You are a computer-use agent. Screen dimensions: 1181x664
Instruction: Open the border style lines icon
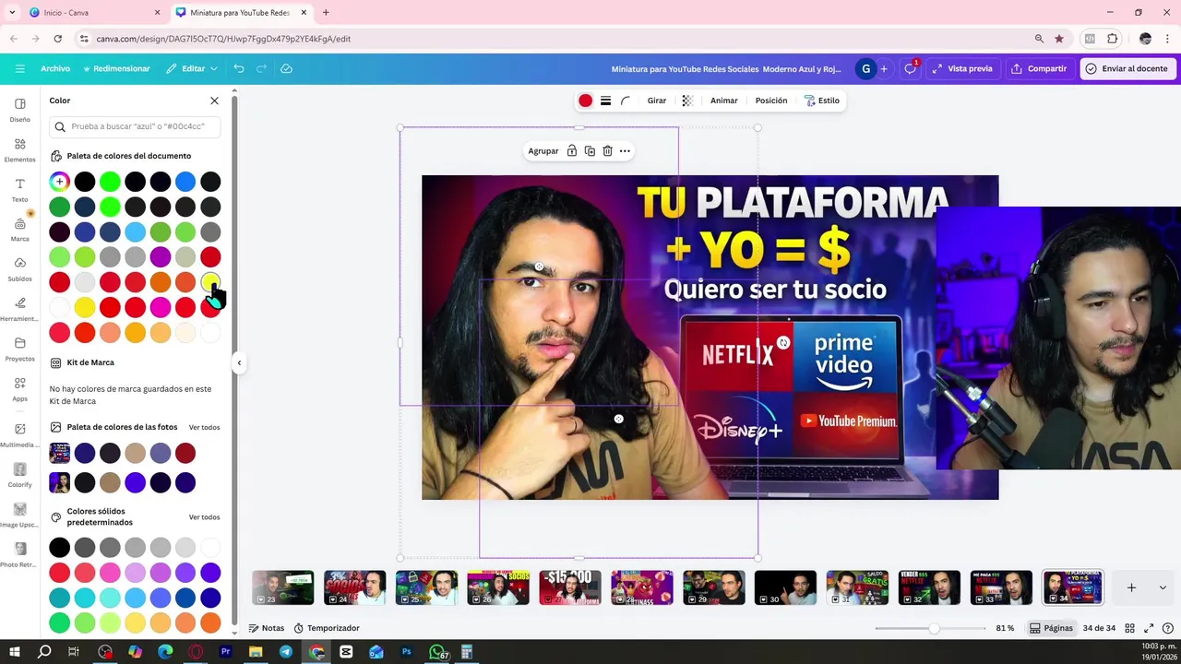[x=605, y=101]
